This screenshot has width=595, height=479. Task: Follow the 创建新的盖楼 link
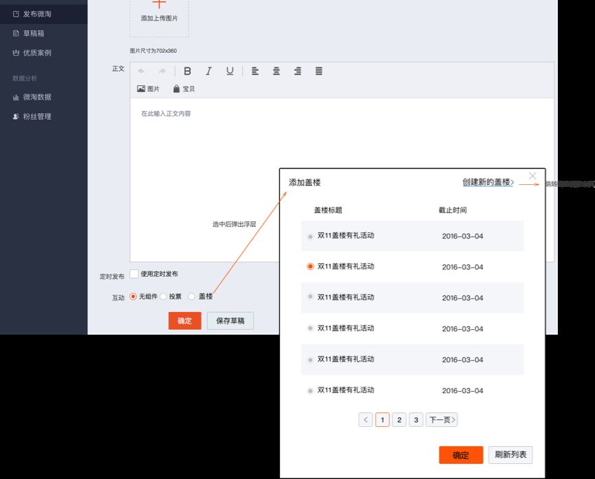point(488,182)
